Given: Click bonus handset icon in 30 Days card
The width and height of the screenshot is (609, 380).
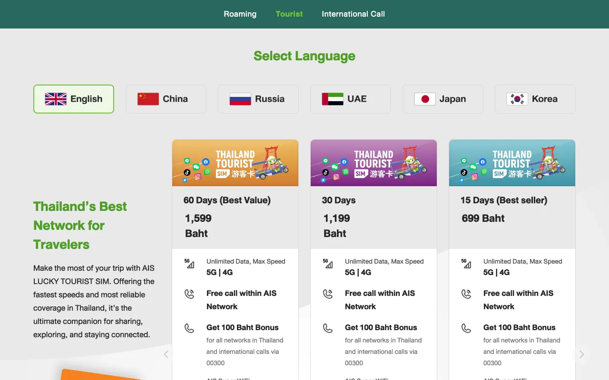Looking at the screenshot, I should (x=328, y=328).
